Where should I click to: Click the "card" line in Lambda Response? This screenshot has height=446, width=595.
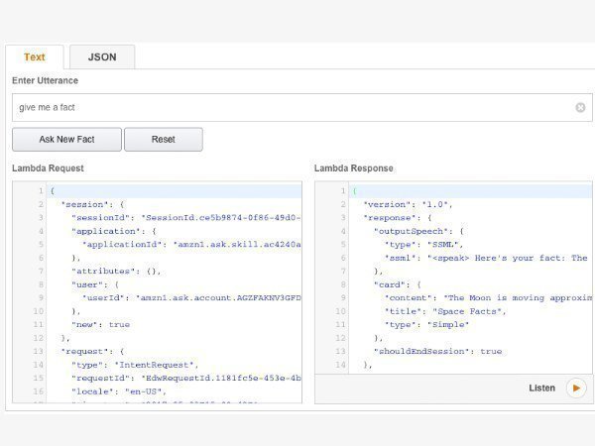tap(397, 283)
